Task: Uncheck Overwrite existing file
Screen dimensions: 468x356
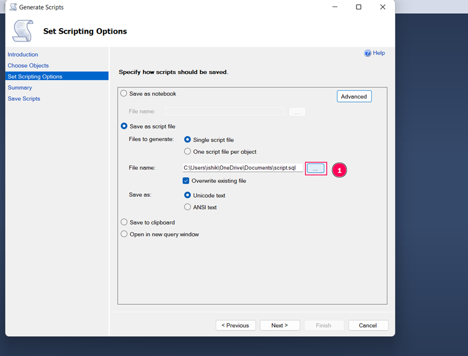Action: (187, 181)
